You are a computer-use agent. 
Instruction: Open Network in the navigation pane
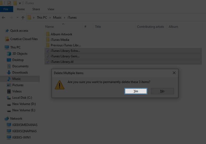click(16, 119)
